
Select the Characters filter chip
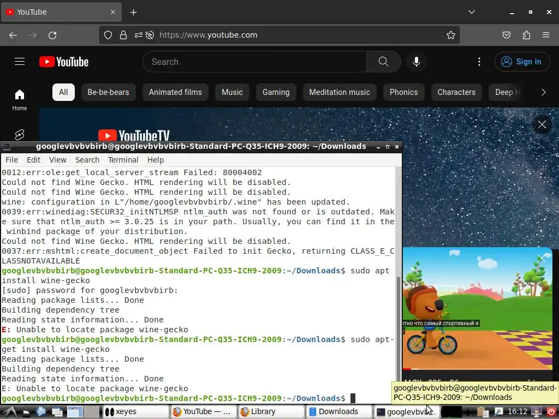[456, 92]
